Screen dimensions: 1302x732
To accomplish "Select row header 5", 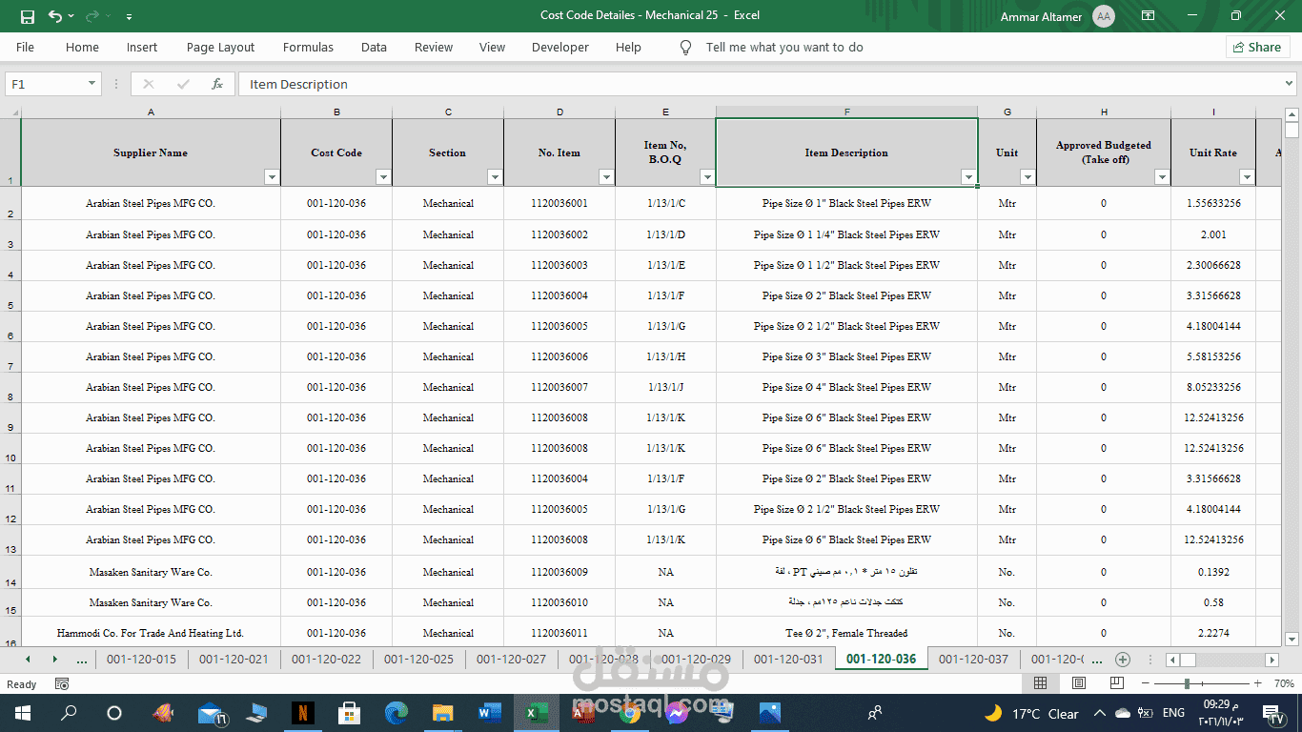I will coord(10,296).
